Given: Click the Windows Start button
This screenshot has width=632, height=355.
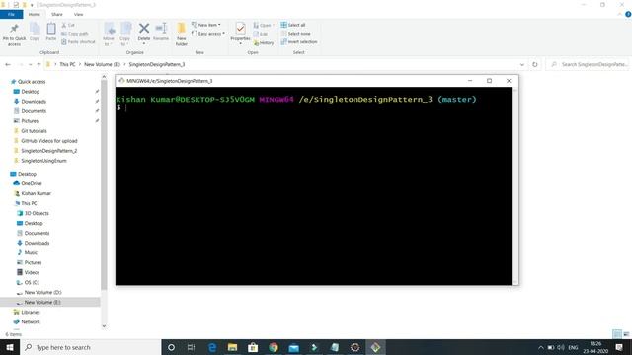Looking at the screenshot, I should (10, 347).
